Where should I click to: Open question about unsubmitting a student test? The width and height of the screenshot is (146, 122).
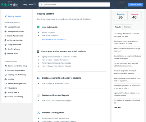click(126, 65)
